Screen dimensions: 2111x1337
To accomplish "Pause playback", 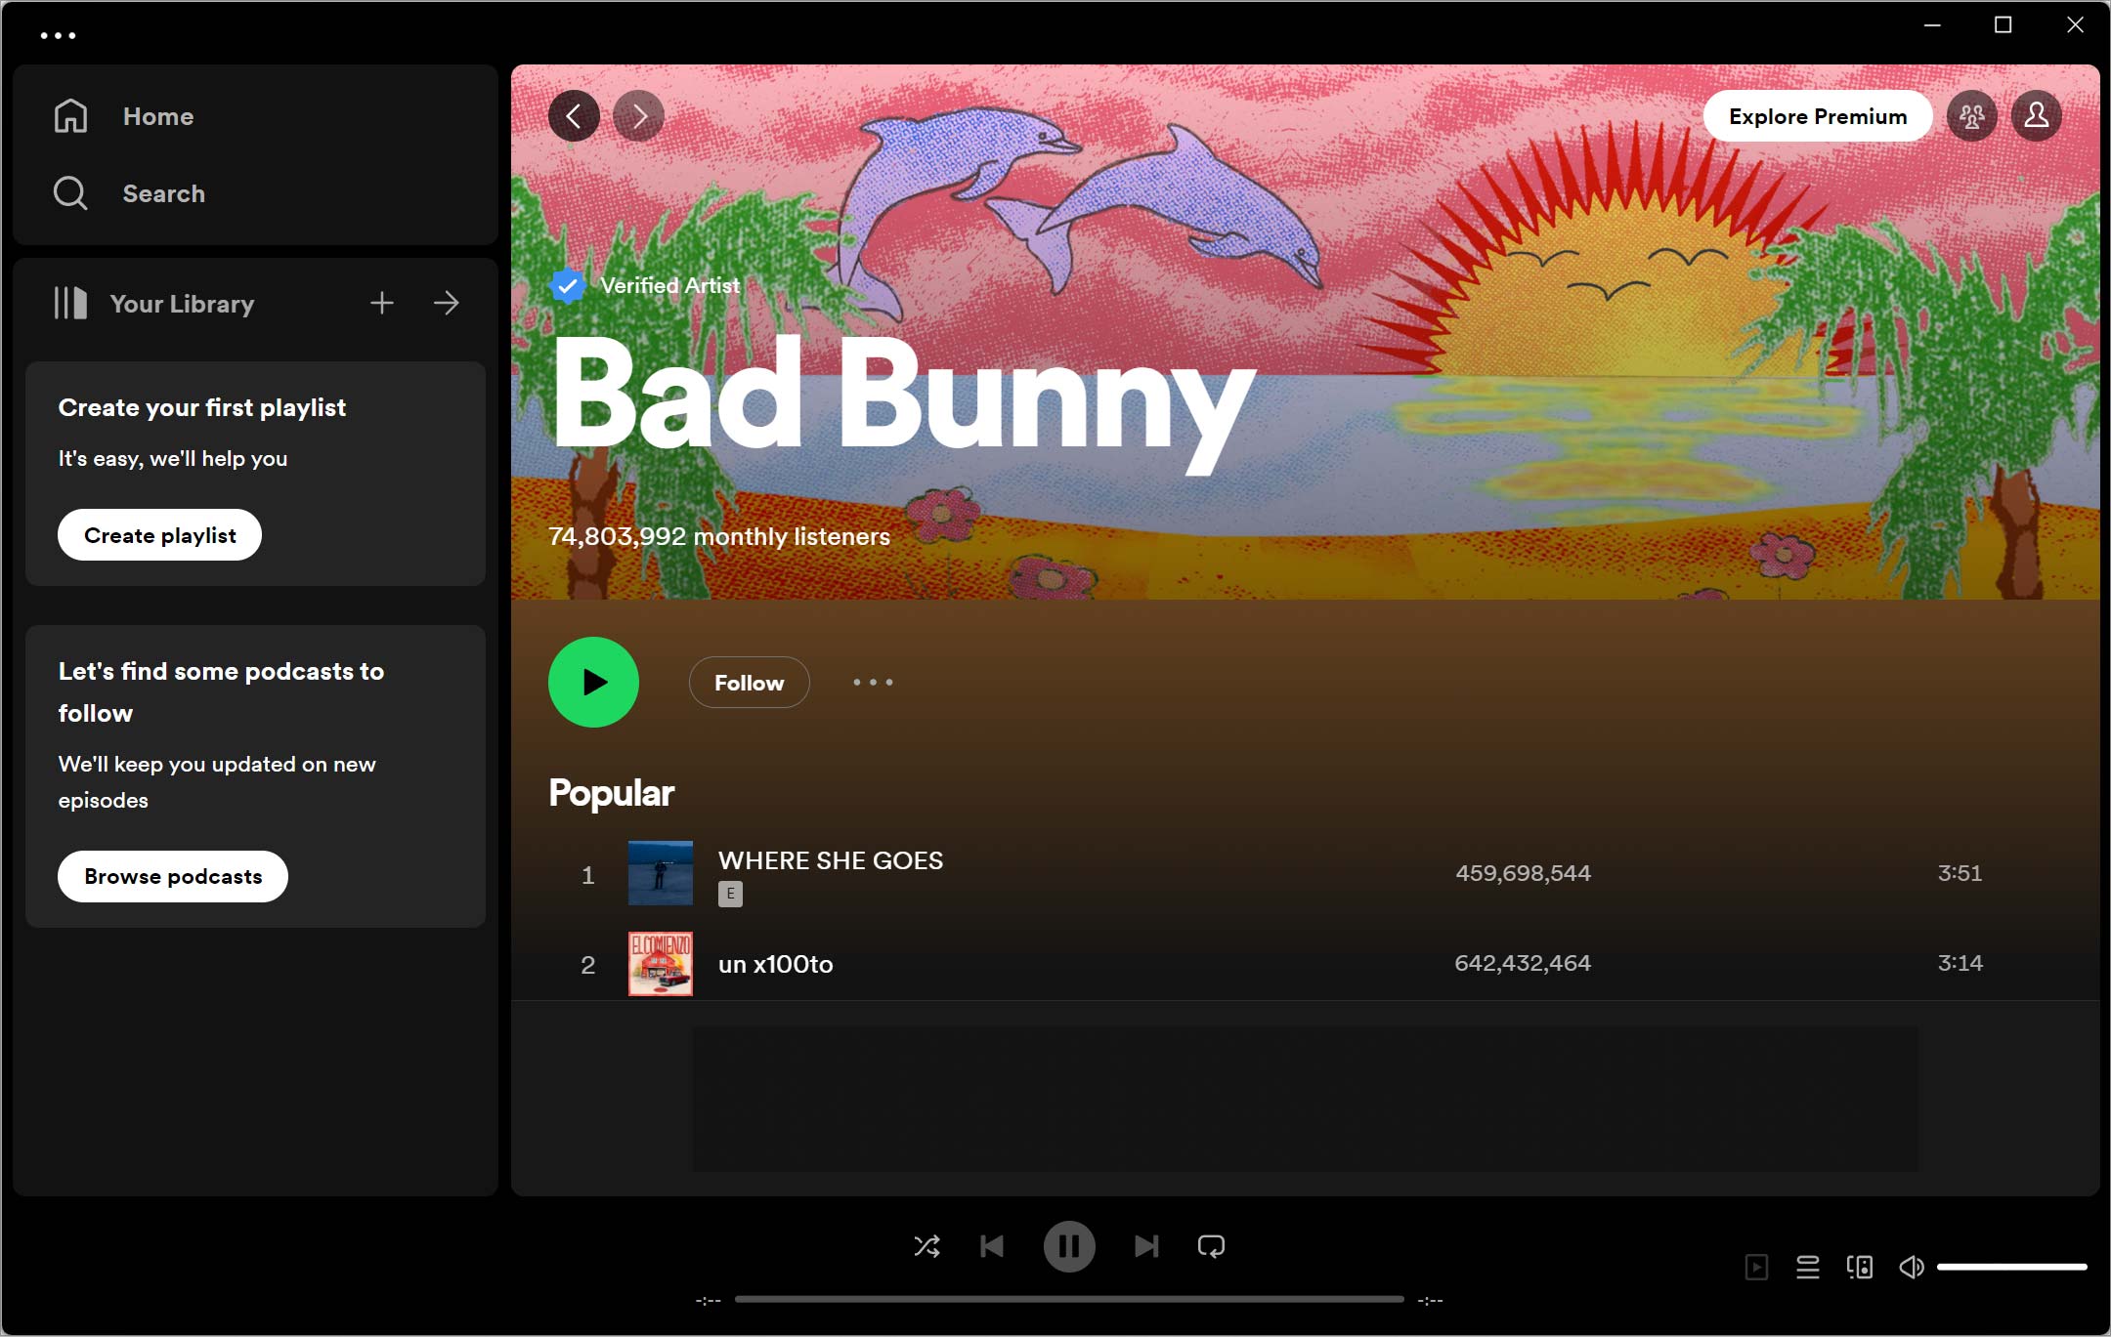I will (x=1069, y=1246).
